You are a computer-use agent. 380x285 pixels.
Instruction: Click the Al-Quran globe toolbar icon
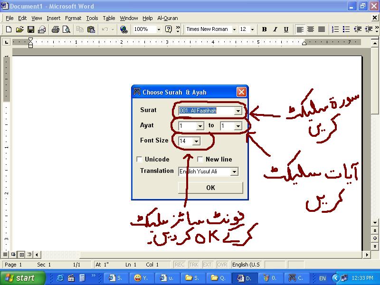click(x=123, y=29)
